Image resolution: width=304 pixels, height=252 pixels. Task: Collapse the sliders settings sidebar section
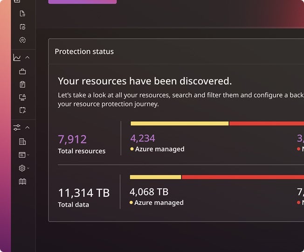click(x=27, y=127)
